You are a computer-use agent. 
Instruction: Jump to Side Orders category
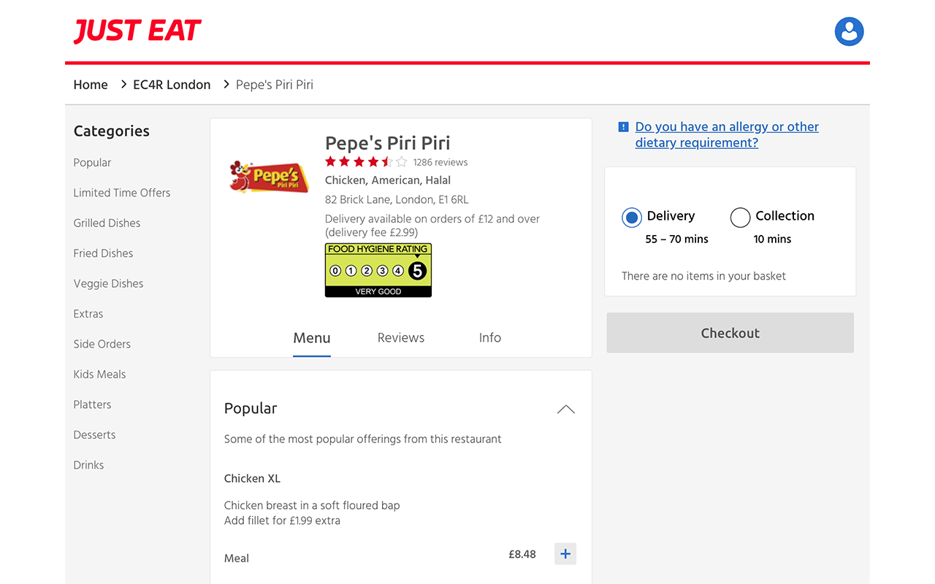click(x=102, y=345)
